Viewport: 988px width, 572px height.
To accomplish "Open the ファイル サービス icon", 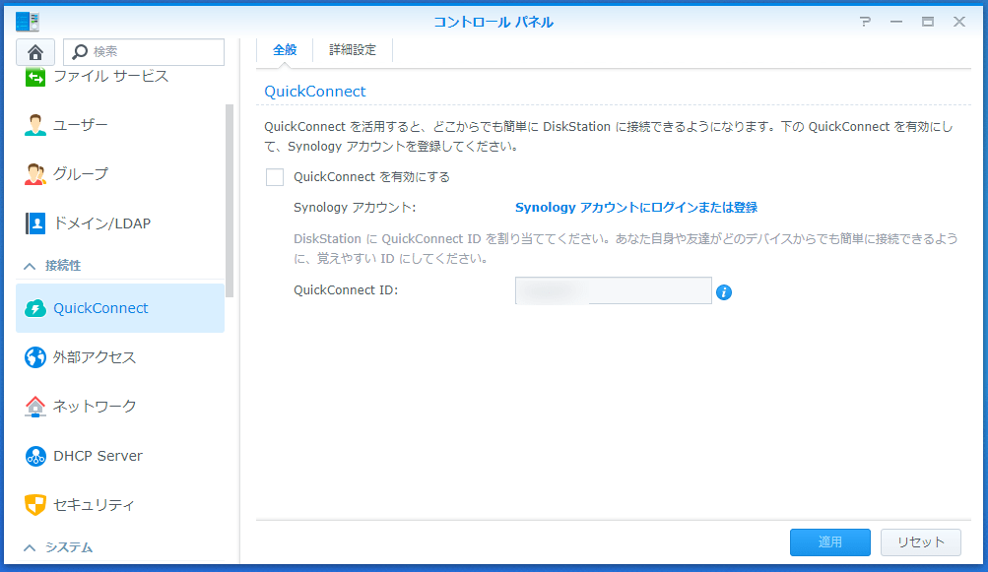I will pyautogui.click(x=35, y=77).
